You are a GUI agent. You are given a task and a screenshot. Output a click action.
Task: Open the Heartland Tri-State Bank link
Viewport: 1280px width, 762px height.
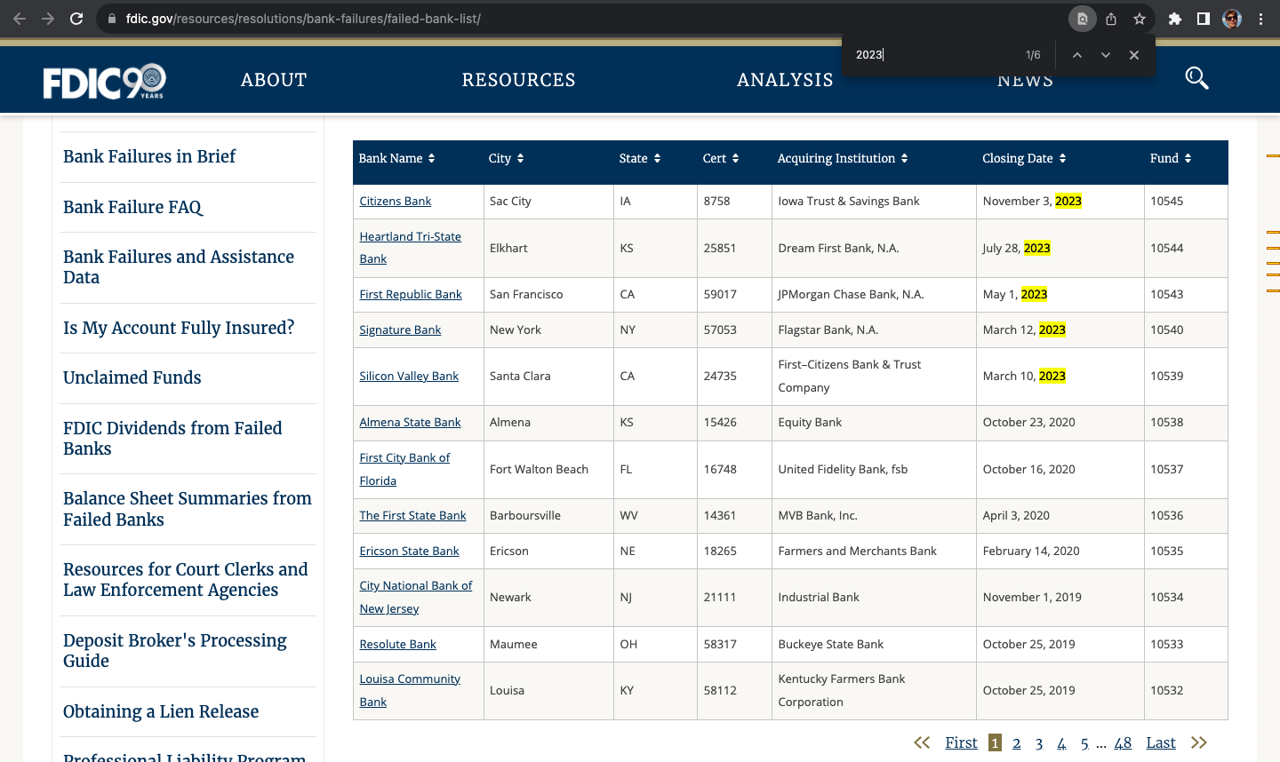[410, 248]
